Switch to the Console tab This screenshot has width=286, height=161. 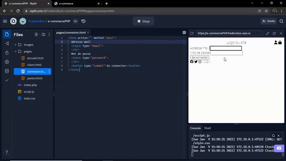coord(195,128)
